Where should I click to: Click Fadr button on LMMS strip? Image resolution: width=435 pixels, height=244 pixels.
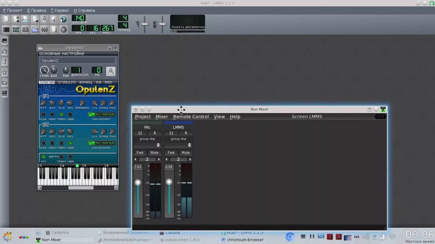pos(171,152)
